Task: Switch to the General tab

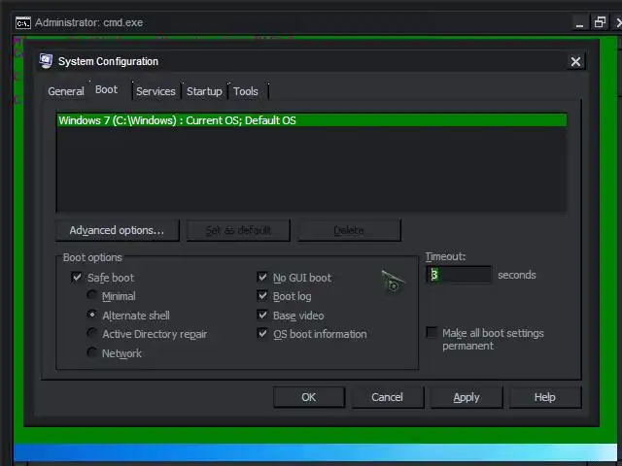Action: pyautogui.click(x=66, y=91)
